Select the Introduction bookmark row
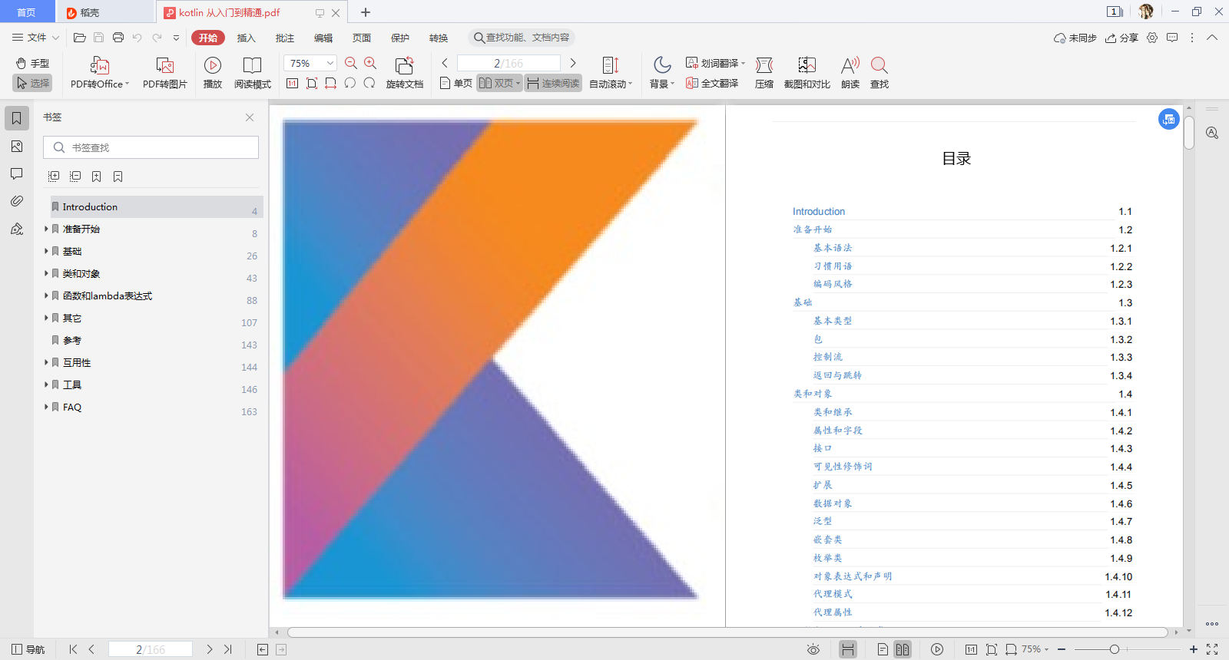Screen dimensions: 1229x660 pos(157,206)
